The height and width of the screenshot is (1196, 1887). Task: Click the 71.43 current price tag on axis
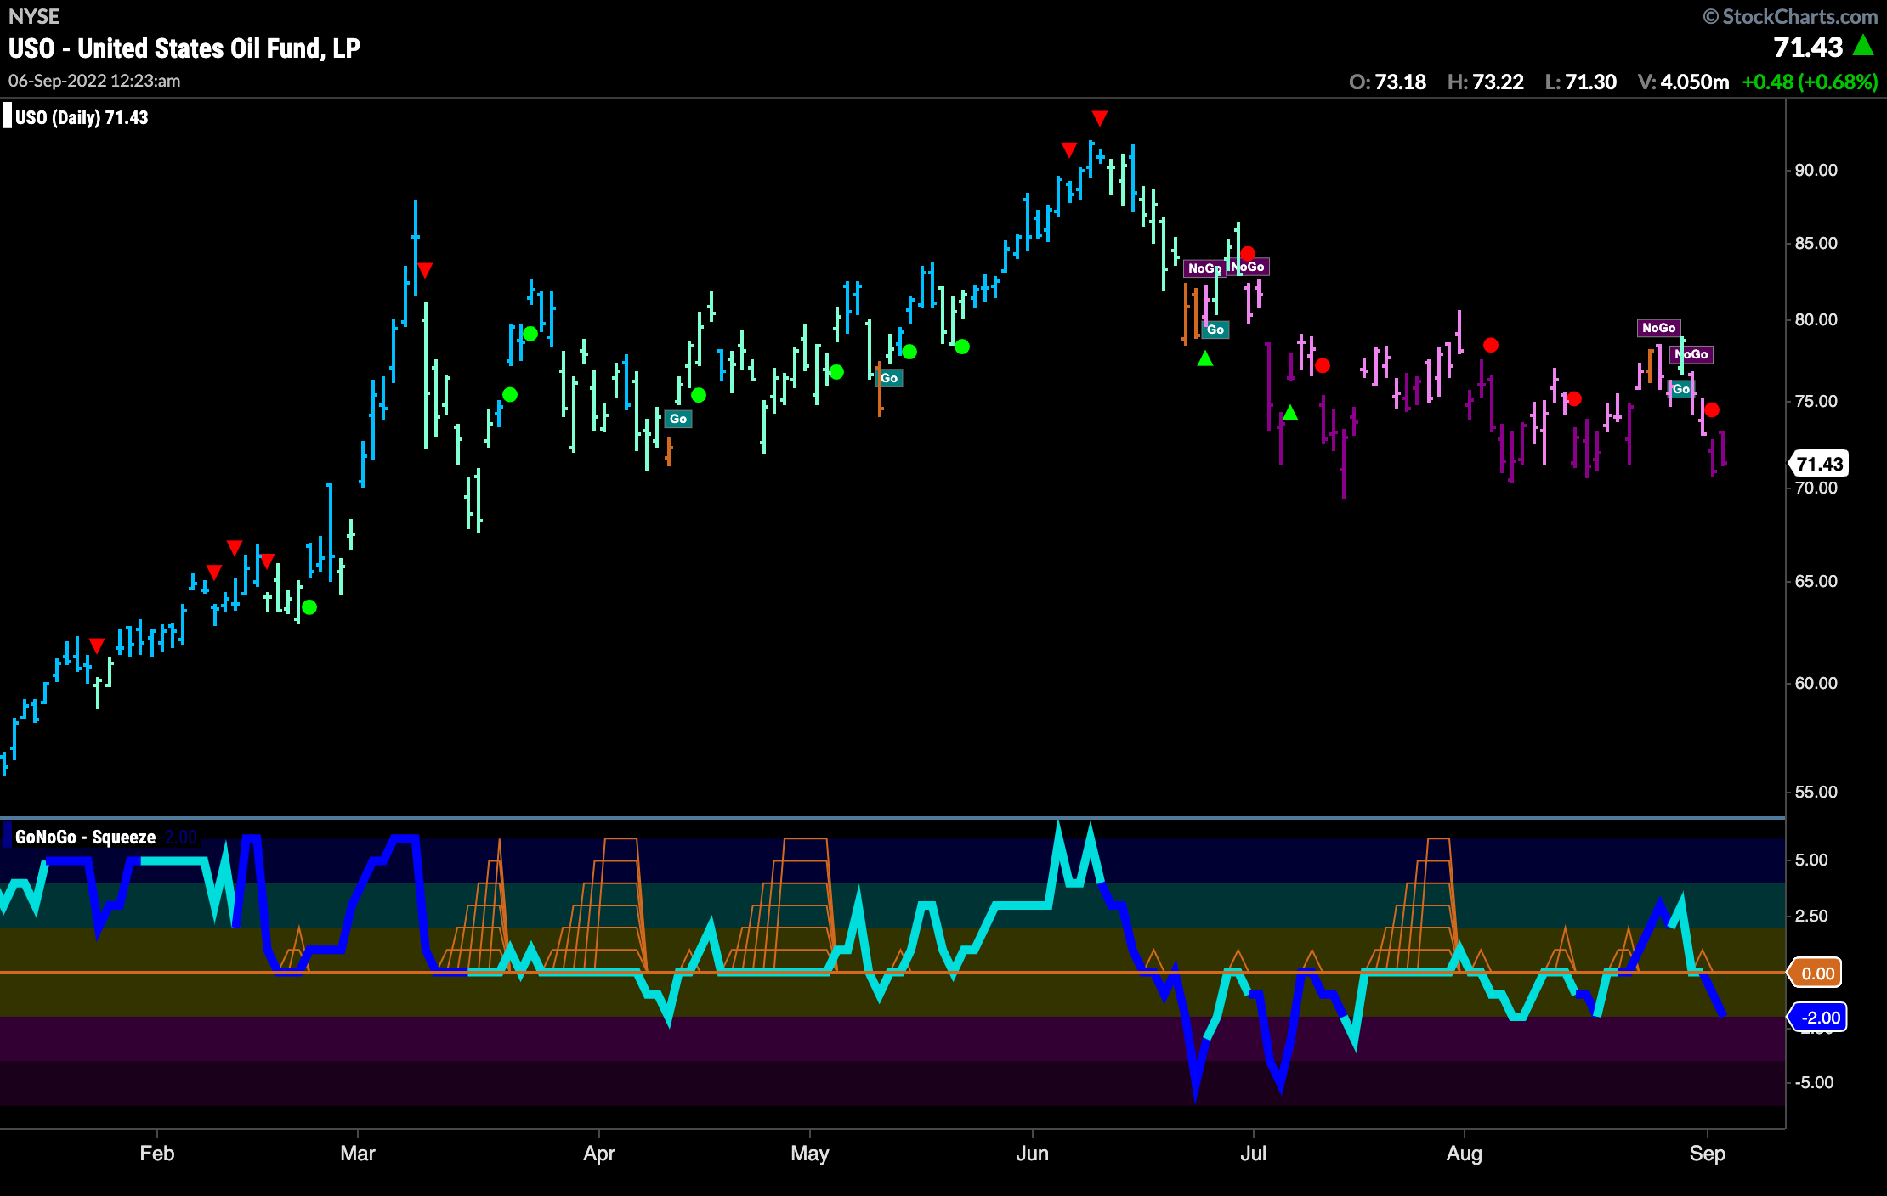(x=1819, y=464)
